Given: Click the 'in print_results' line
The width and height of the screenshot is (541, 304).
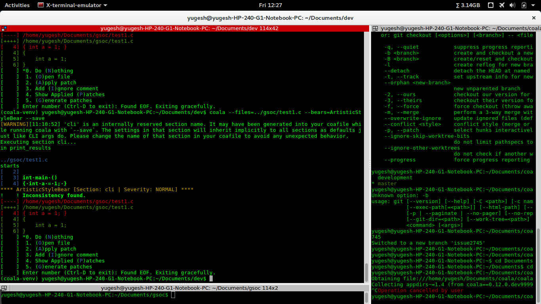Looking at the screenshot, I should click(x=26, y=148).
